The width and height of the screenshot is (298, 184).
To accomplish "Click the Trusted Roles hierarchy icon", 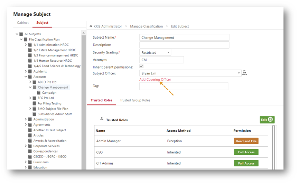I will click(x=102, y=119).
